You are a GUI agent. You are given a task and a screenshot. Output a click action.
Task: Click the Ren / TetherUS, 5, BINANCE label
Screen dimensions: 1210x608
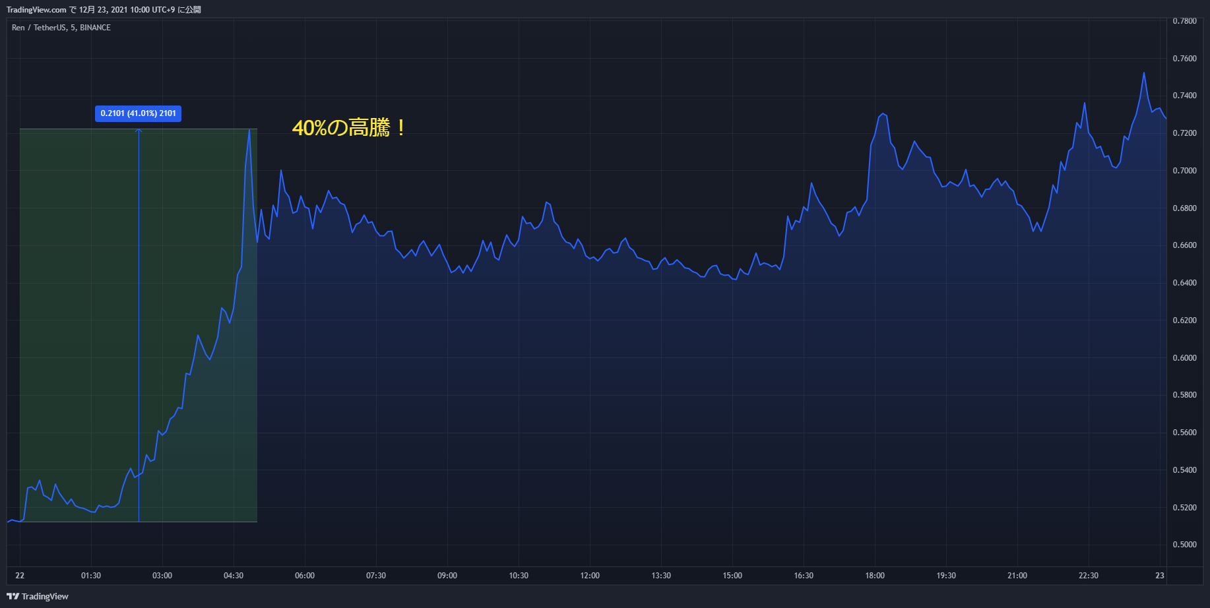[x=61, y=28]
